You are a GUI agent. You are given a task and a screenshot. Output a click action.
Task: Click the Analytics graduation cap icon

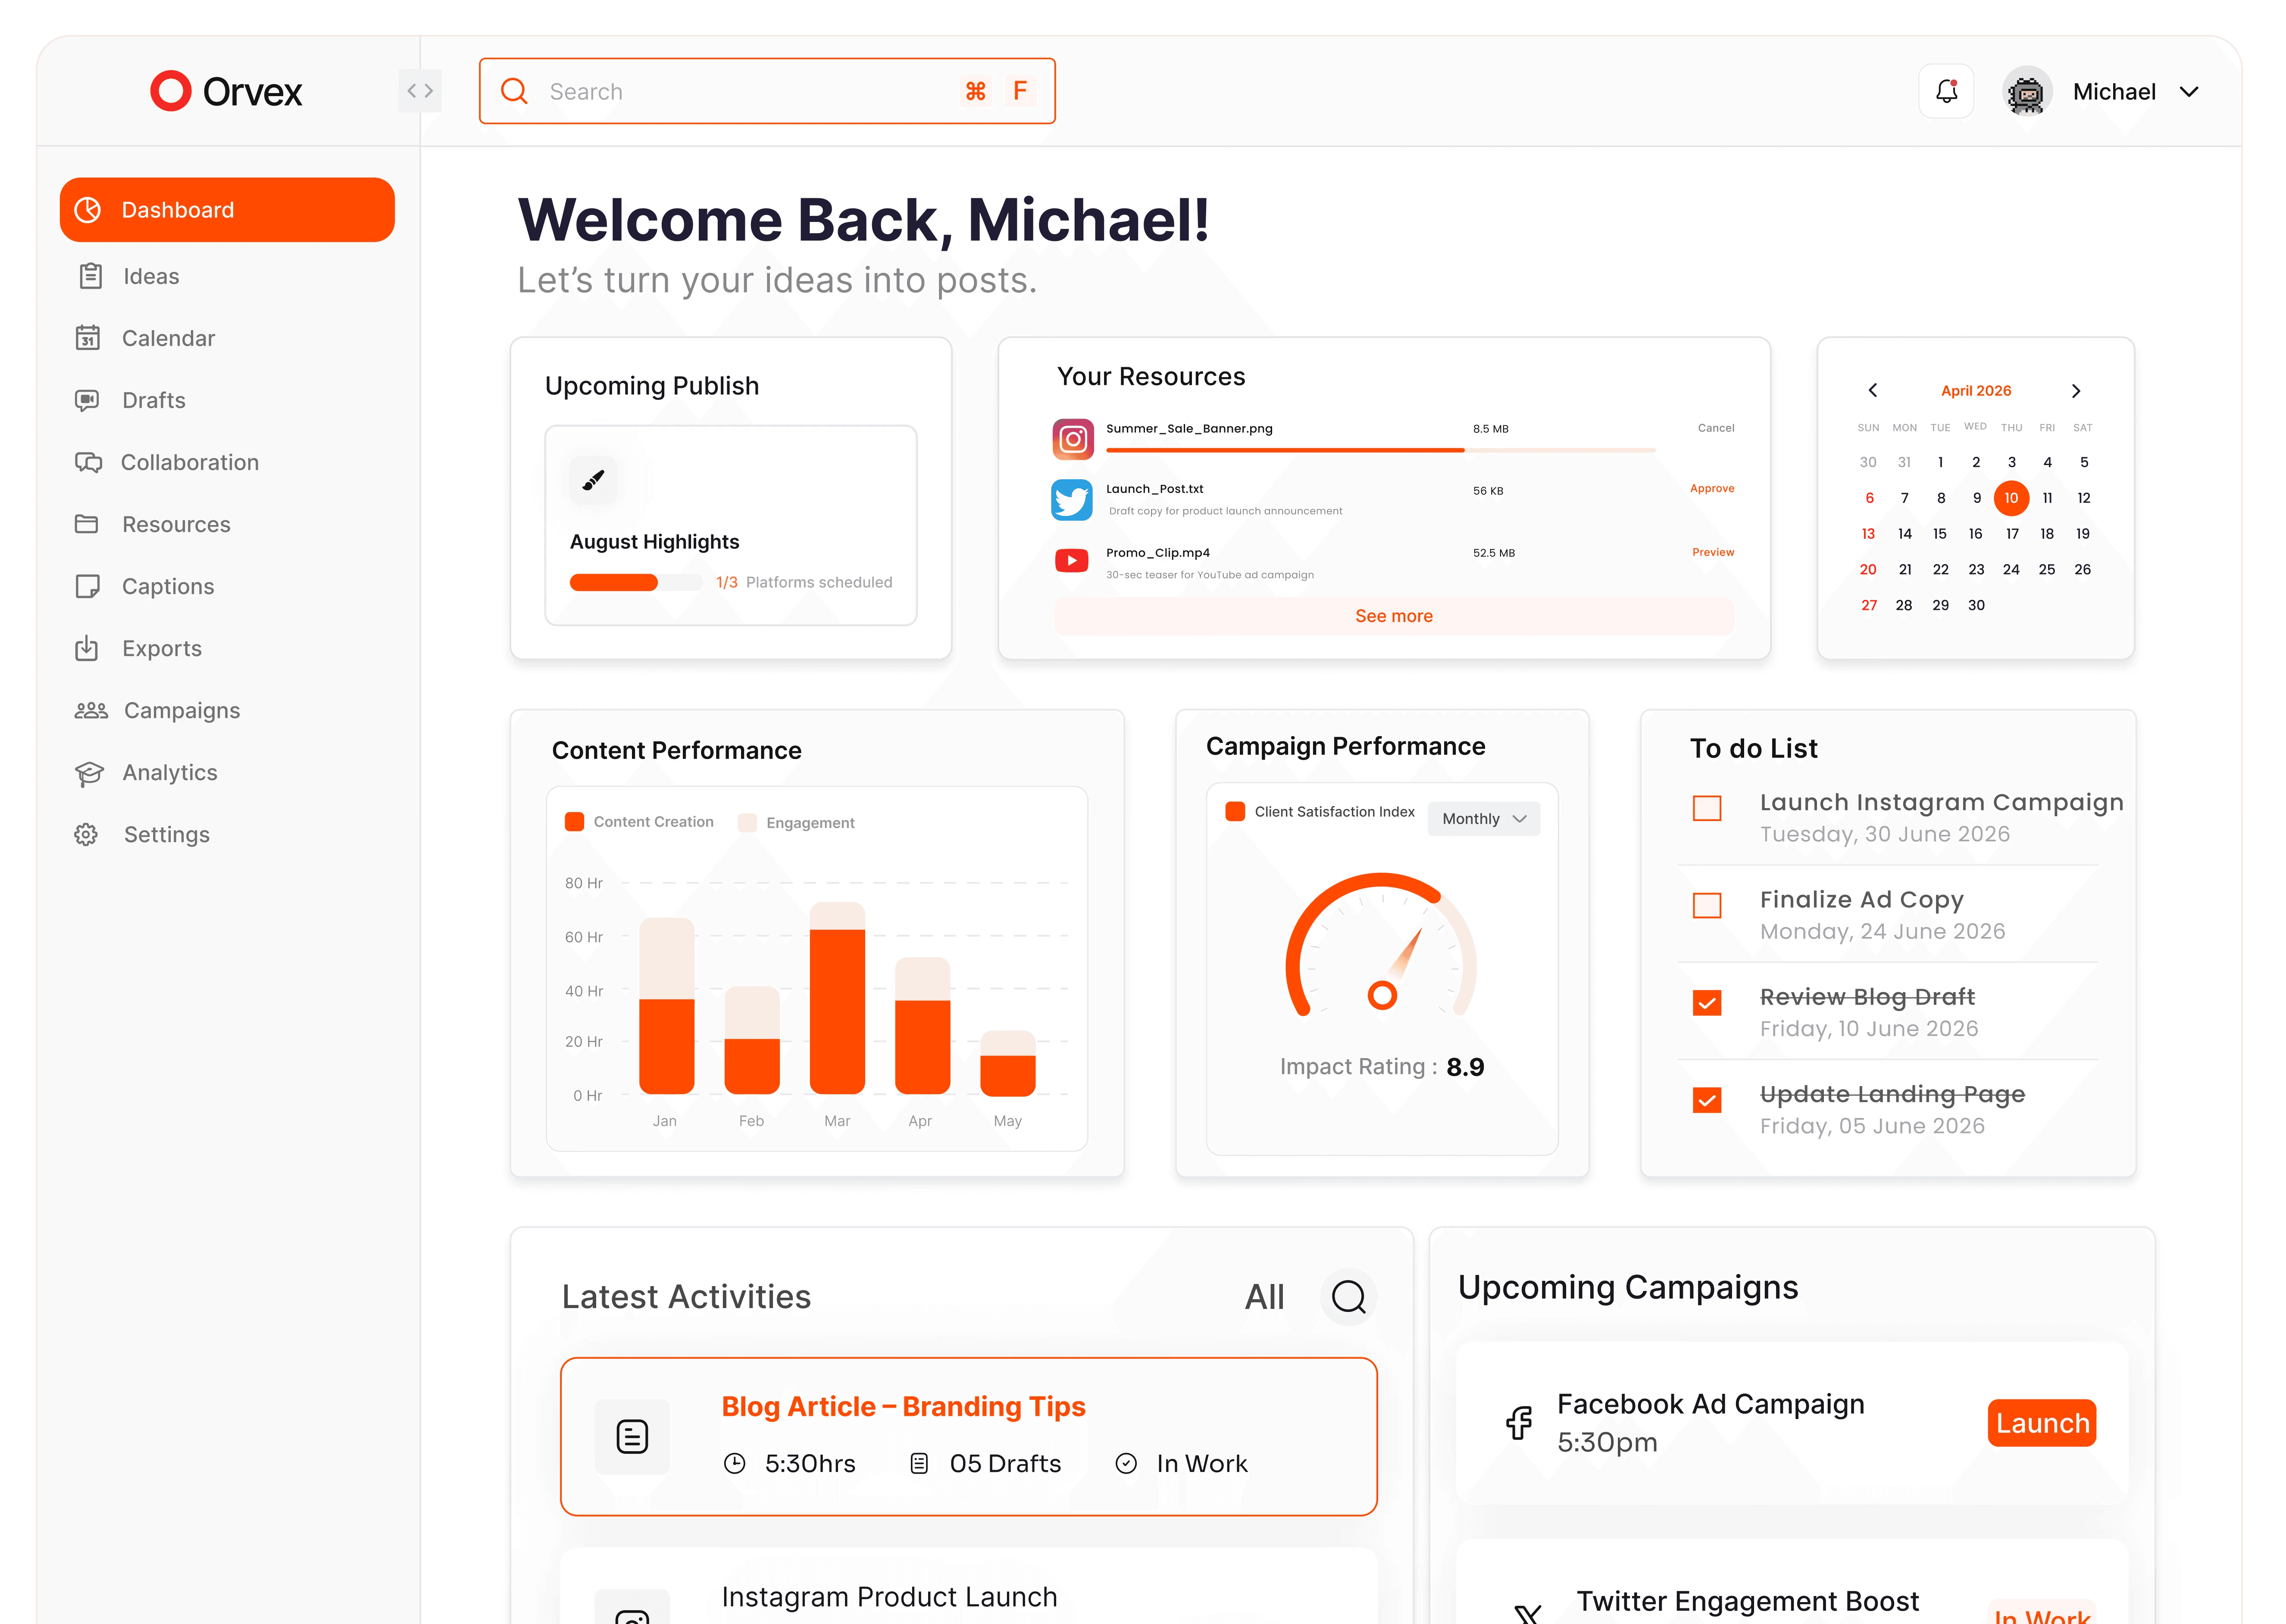click(x=88, y=773)
